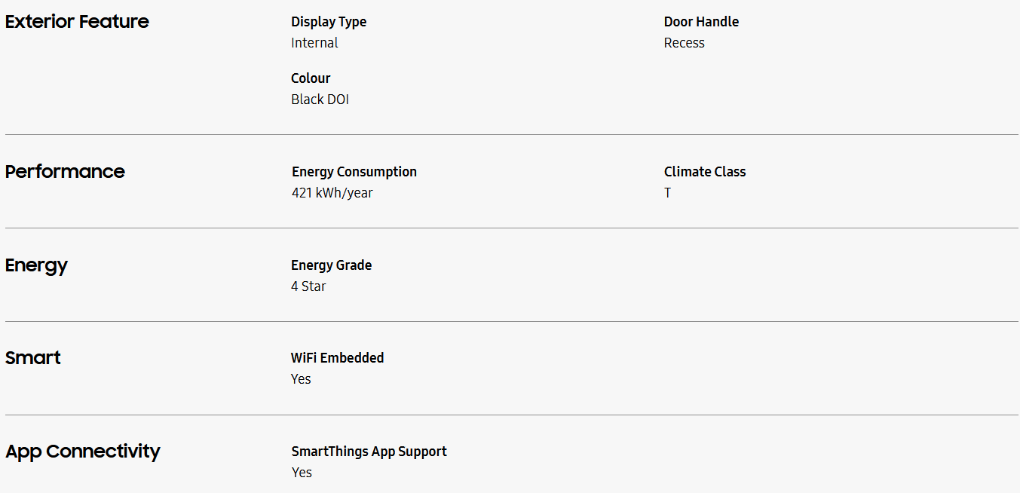The width and height of the screenshot is (1020, 493).
Task: Click the 421 kWh/year value
Action: [x=332, y=193]
